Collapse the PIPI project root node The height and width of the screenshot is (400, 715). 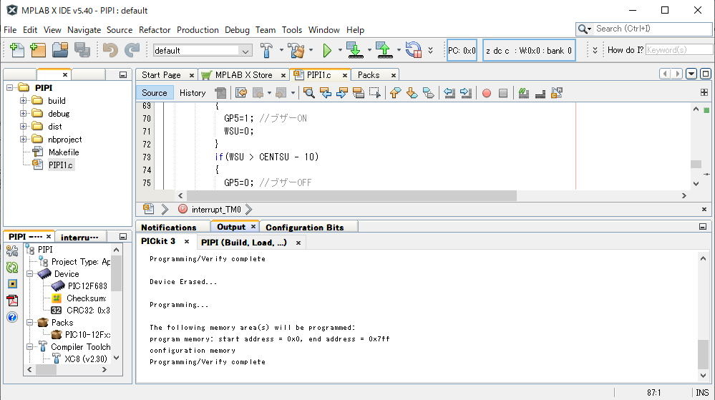tap(9, 87)
